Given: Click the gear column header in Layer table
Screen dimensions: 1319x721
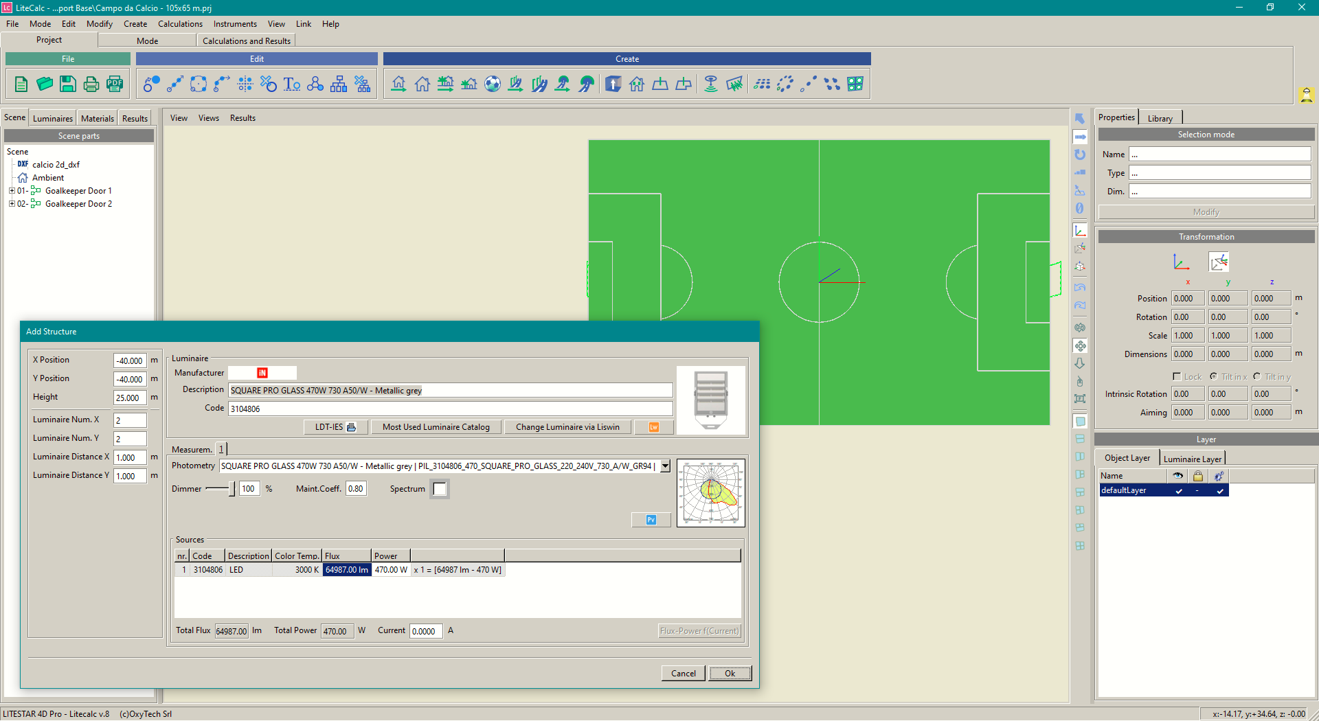Looking at the screenshot, I should coord(1219,476).
